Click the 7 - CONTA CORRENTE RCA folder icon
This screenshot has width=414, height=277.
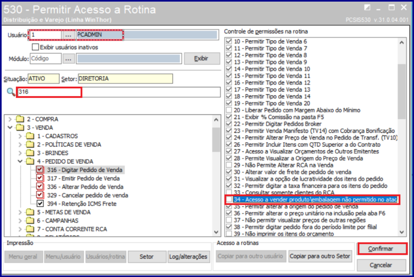30,229
